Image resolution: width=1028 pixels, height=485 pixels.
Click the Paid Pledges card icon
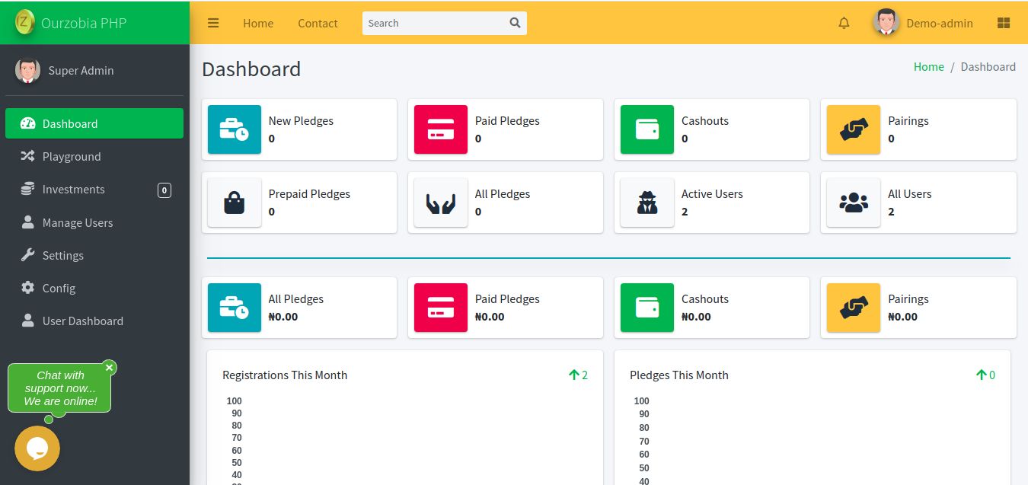point(440,129)
